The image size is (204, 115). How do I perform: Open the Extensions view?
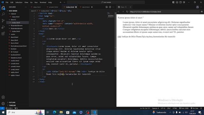(x=3, y=34)
